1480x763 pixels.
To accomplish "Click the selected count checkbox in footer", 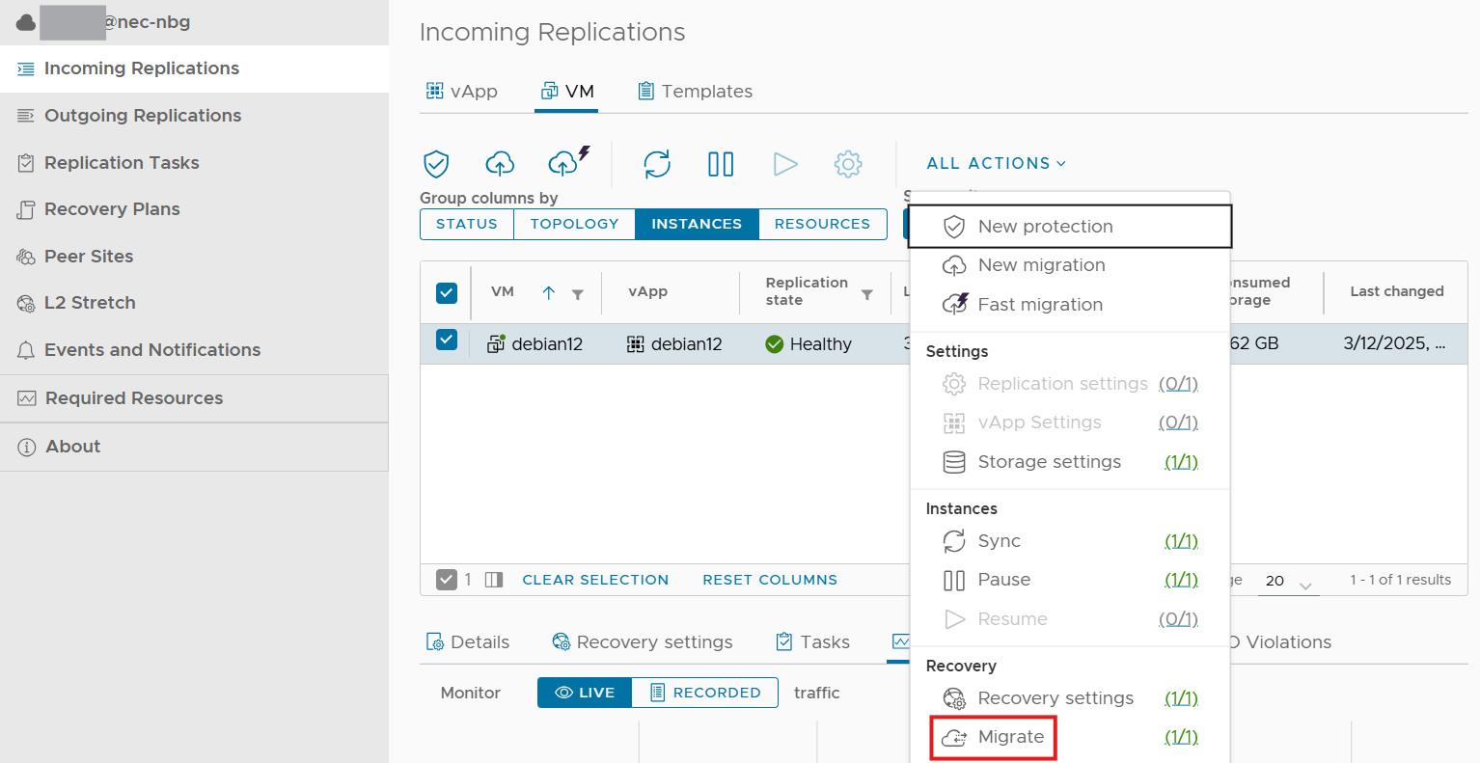I will (446, 580).
